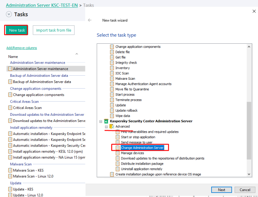Viewport: 258px width, 197px height.
Task: Open Add/Remove columns link
Action: (x=21, y=48)
